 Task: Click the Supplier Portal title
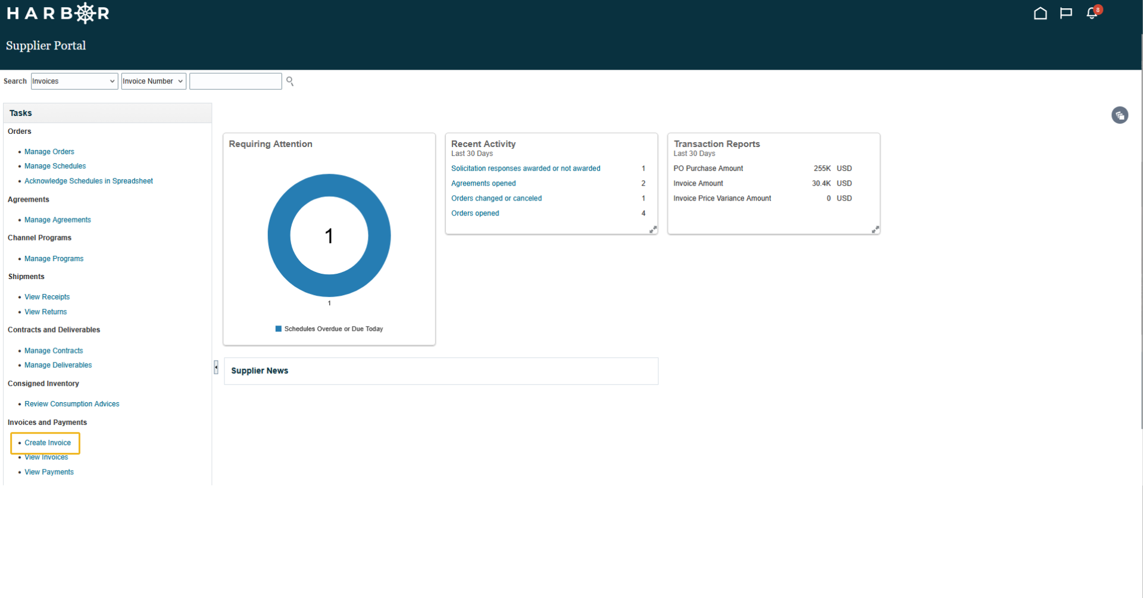pyautogui.click(x=46, y=46)
